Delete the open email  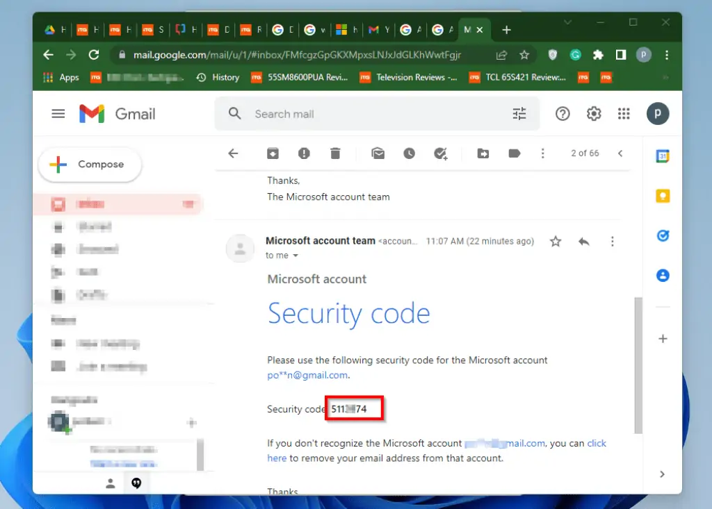point(335,153)
